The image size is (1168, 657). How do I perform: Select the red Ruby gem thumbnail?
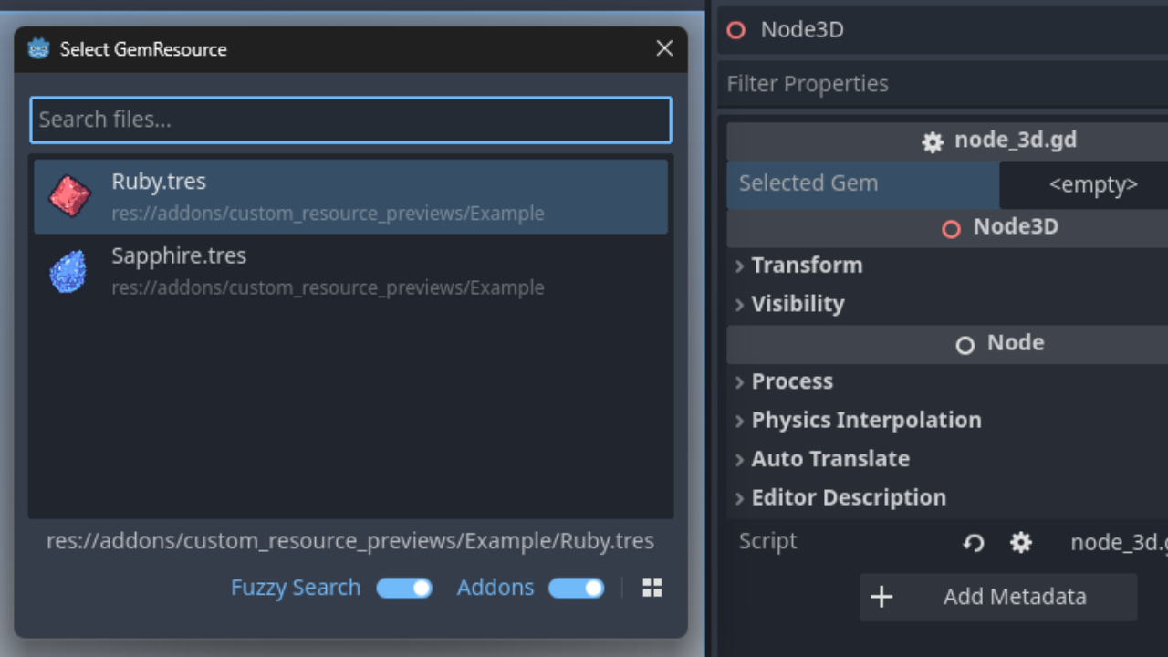[x=69, y=196]
